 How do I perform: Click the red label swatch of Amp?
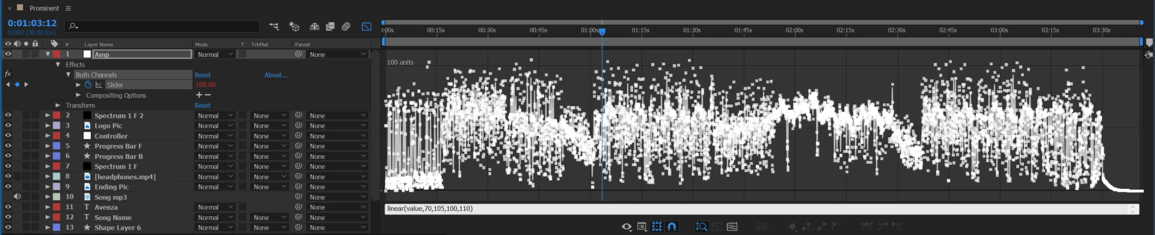click(x=57, y=54)
